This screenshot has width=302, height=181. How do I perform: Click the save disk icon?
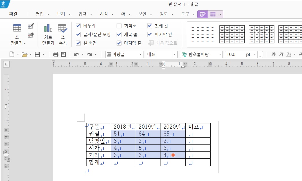pos(37,54)
